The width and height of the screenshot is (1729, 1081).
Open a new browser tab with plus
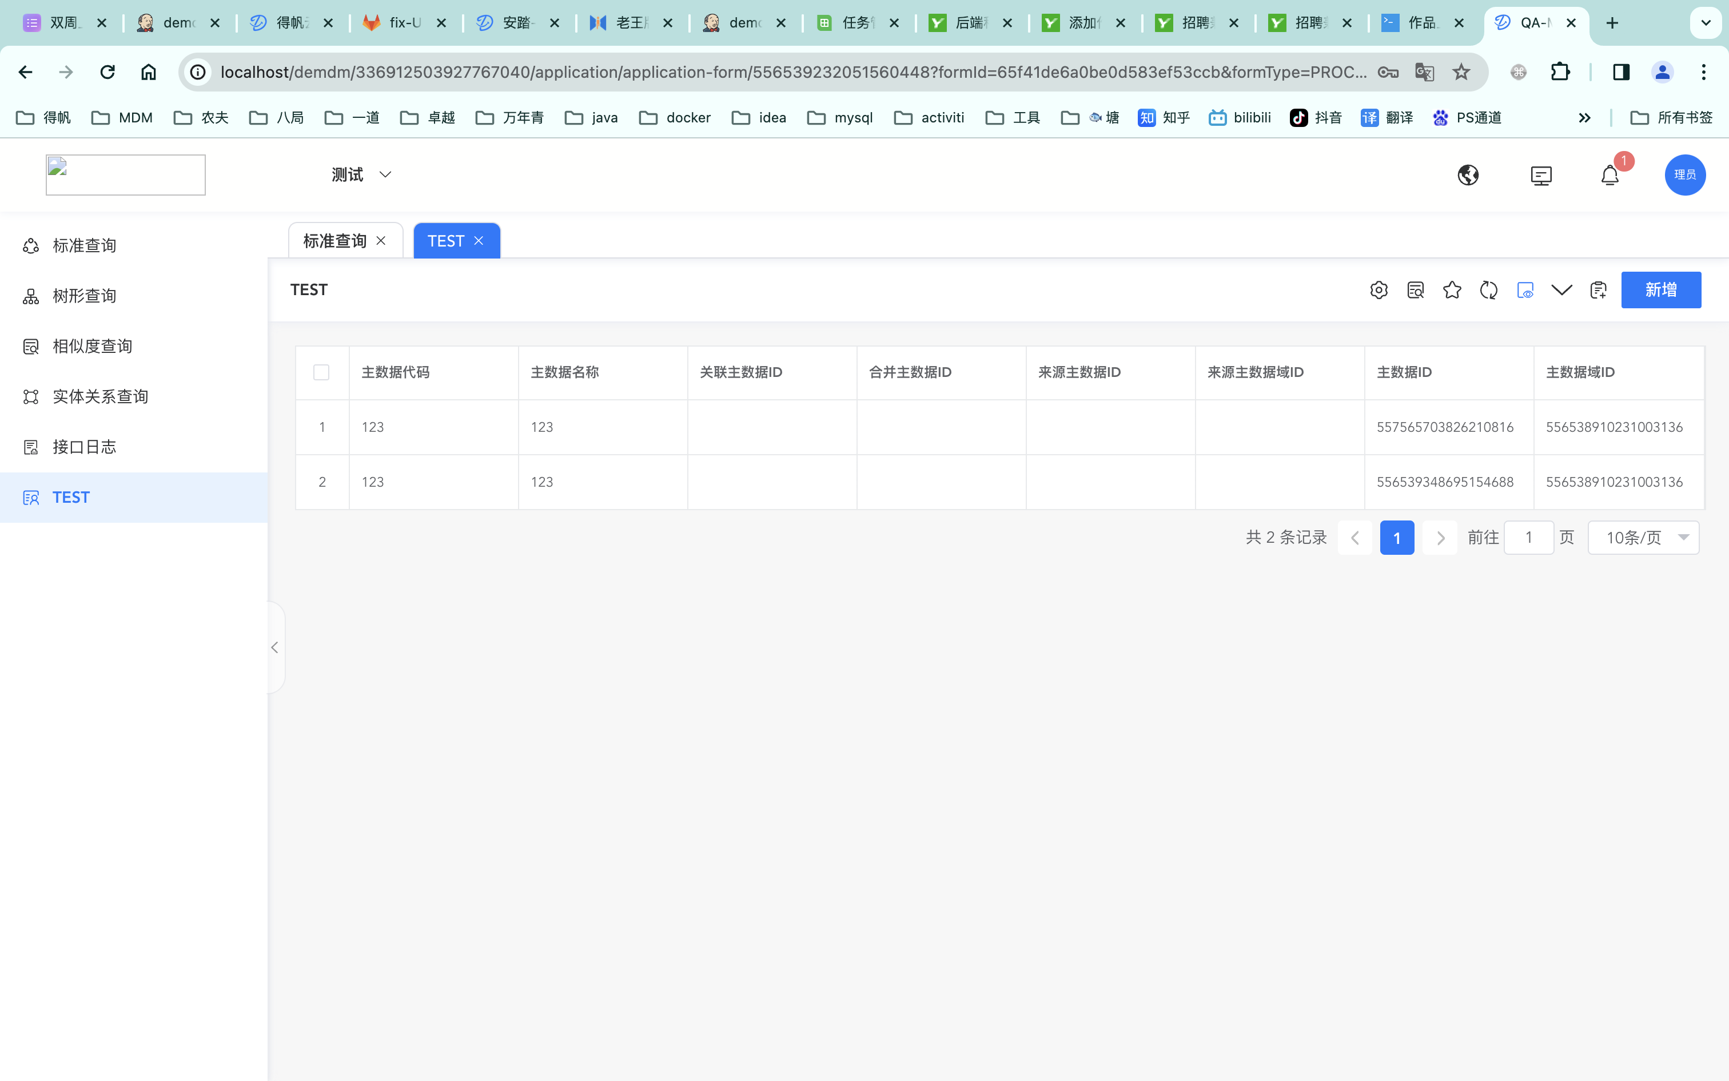[1612, 23]
